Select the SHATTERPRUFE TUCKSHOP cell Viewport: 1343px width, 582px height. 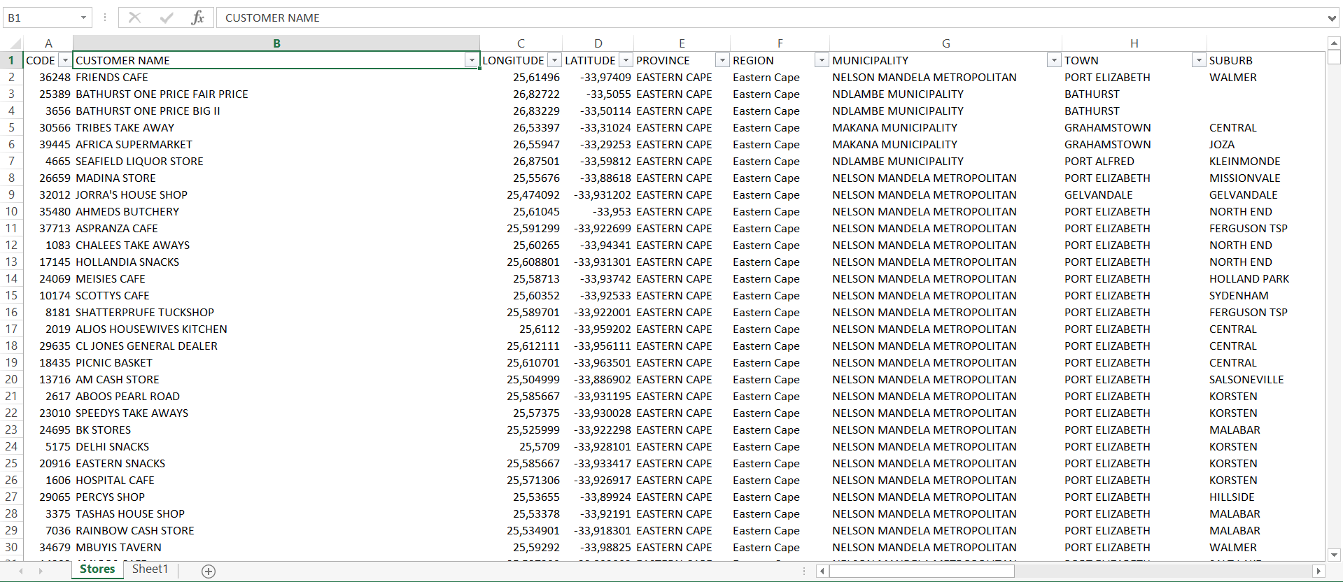(276, 313)
